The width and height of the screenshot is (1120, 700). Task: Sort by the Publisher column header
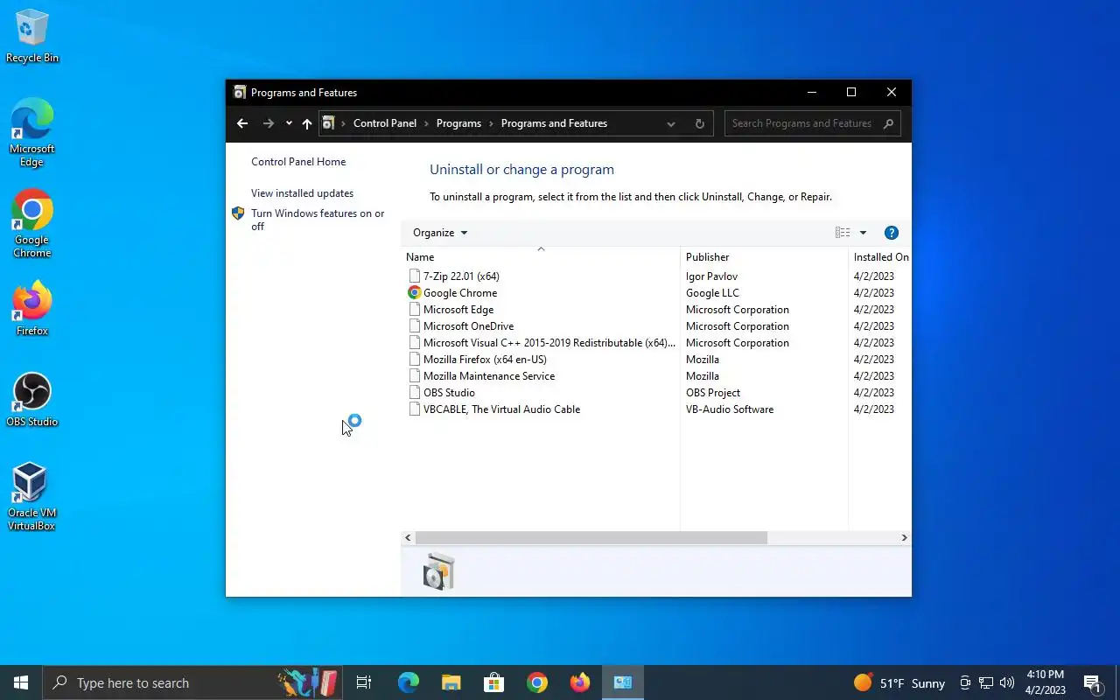coord(764,257)
